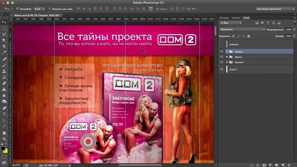This screenshot has width=297, height=167.
Task: Enable Показать упр. элем. checkbox
Action: point(50,9)
